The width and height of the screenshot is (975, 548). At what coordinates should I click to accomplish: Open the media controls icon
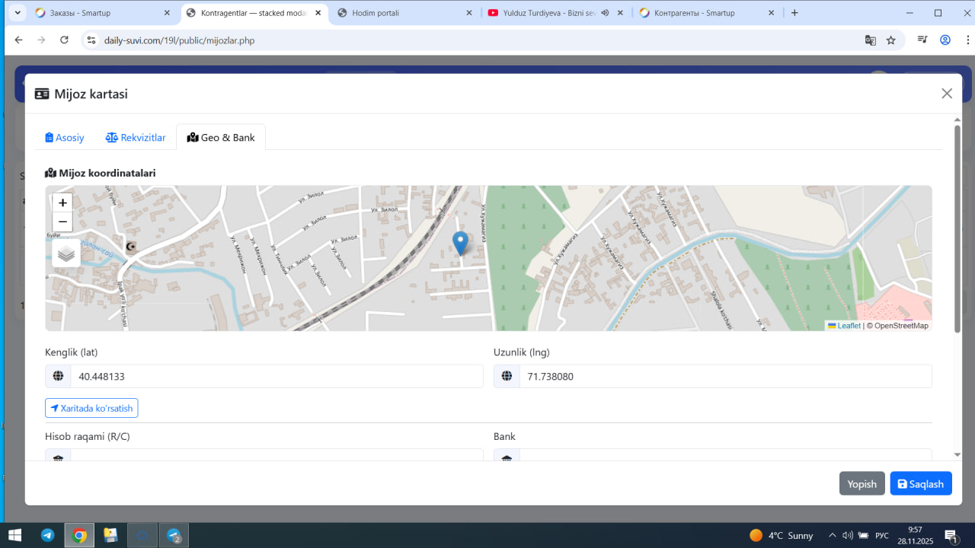[x=922, y=40]
